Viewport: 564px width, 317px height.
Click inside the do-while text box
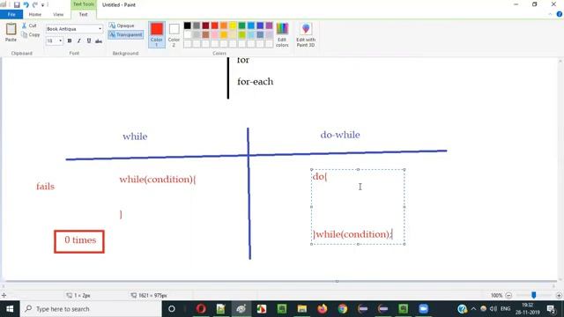pyautogui.click(x=358, y=207)
